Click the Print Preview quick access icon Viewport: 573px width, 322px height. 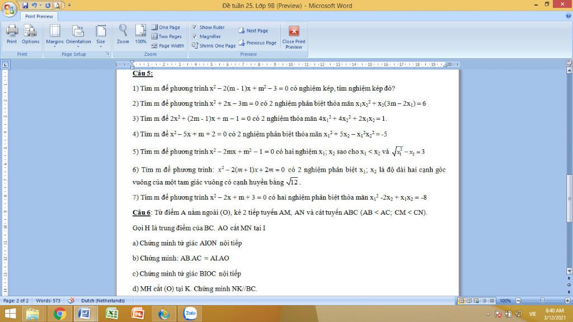58,6
